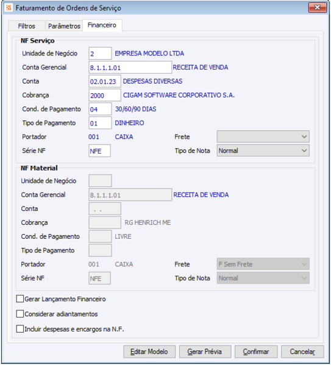Click NF Serviço Cobrança field 2000
Screen dimensions: 331x365
105,95
